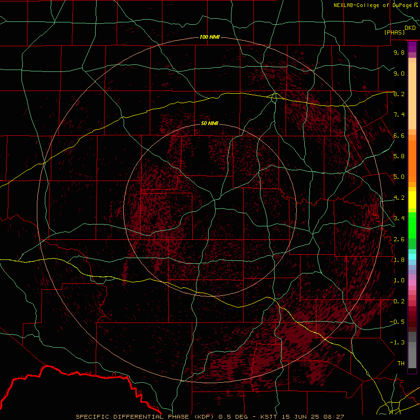Viewport: 420px width, 420px height.
Task: Select the 5.0 scale value
Action: click(399, 177)
